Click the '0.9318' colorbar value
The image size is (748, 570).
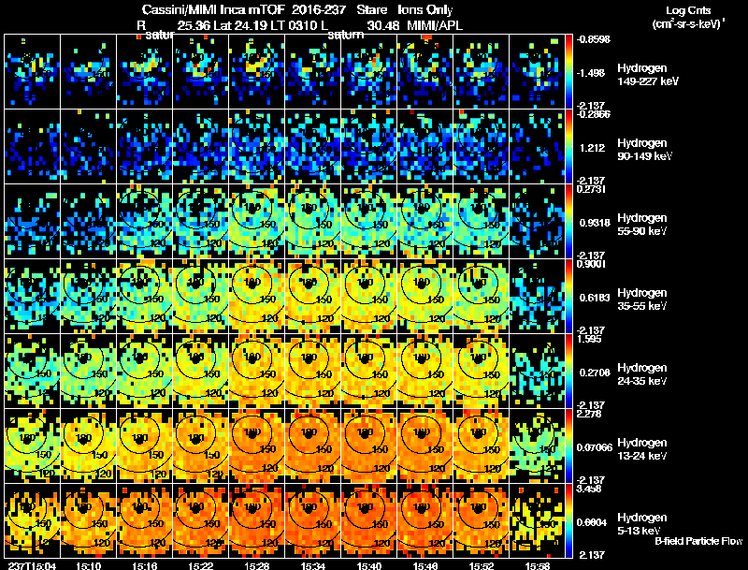pos(595,223)
